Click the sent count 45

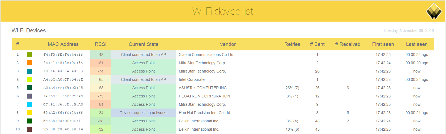tap(317, 129)
